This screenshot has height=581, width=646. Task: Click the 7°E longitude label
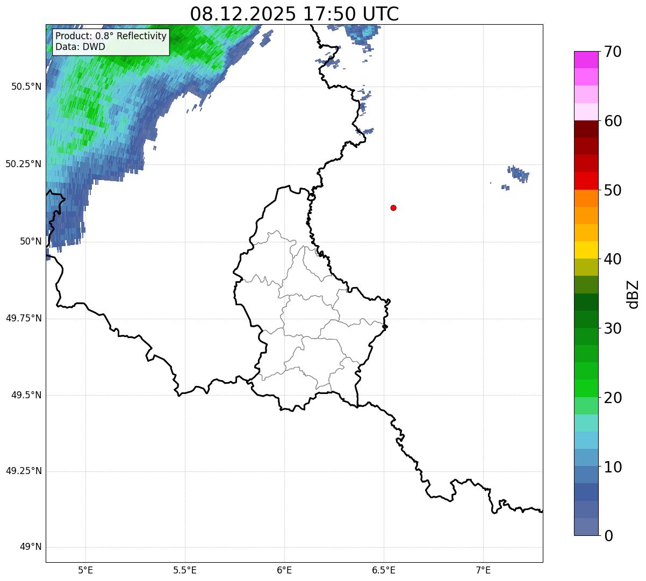pos(483,570)
